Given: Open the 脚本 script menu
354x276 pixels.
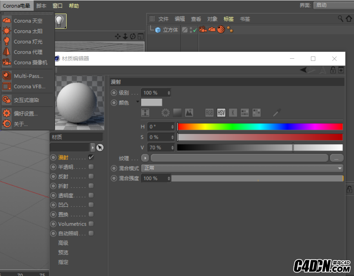Looking at the screenshot, I should [41, 6].
